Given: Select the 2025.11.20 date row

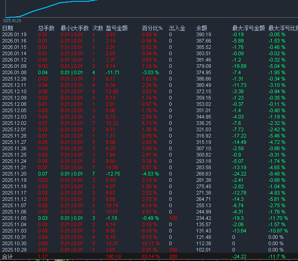Looking at the screenshot, I should pos(14,174).
